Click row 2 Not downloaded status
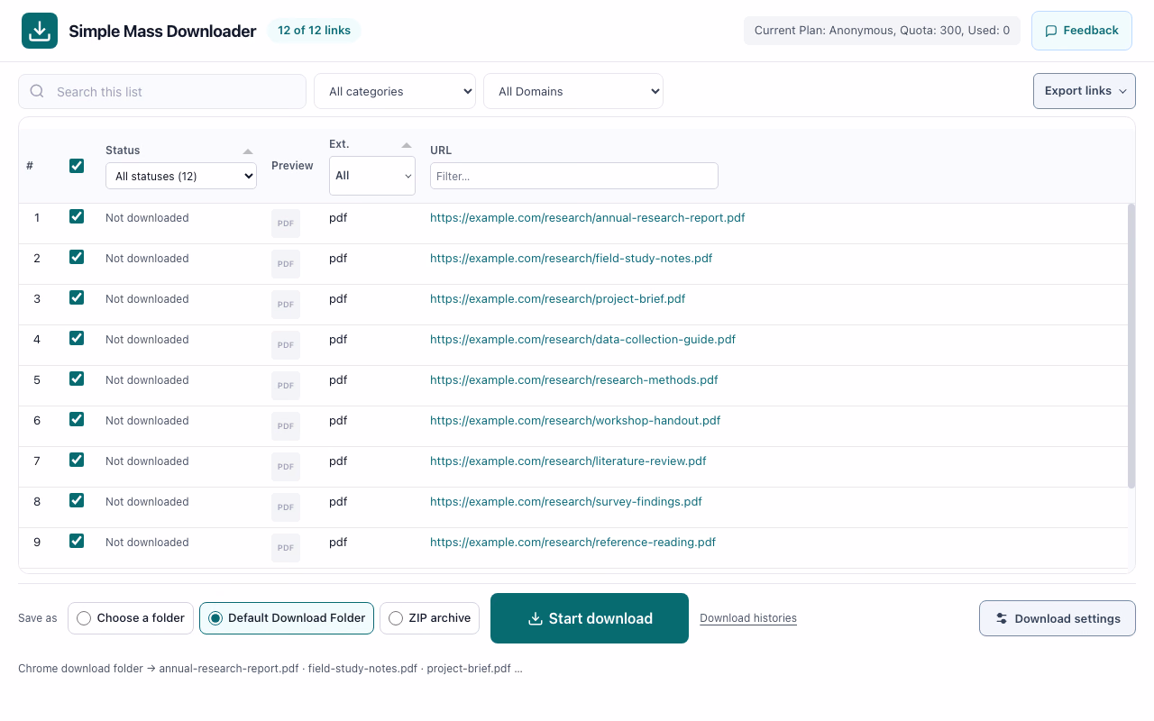1154x721 pixels. click(x=147, y=258)
